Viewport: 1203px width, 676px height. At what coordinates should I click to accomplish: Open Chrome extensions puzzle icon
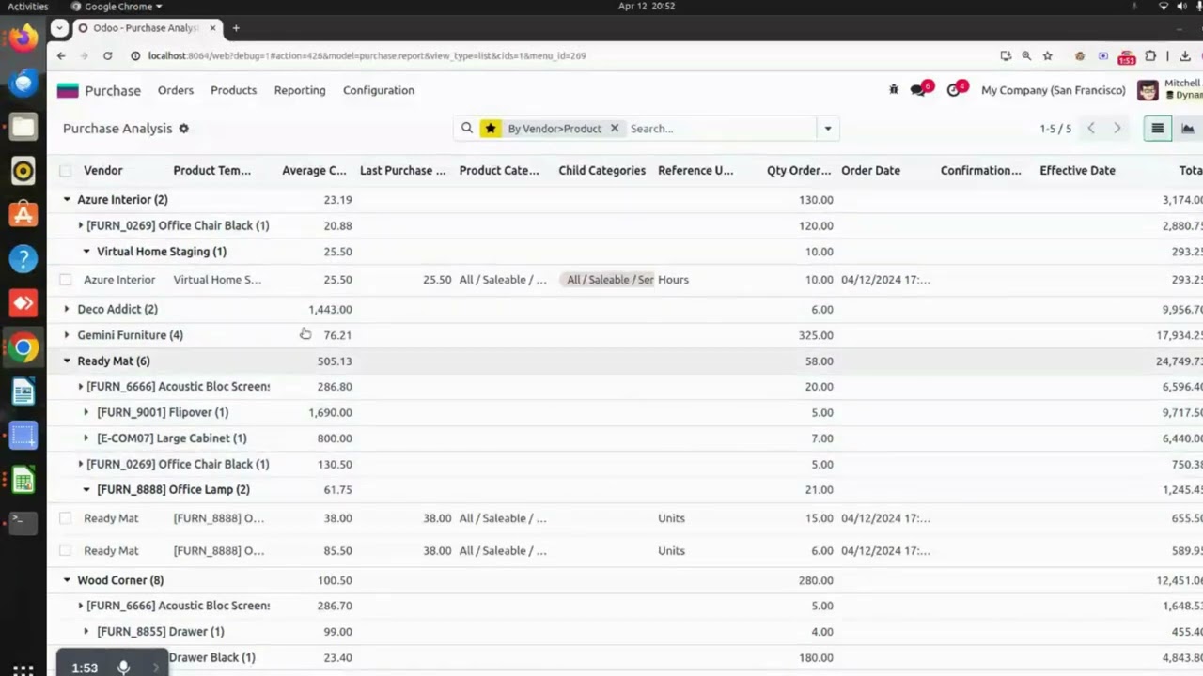pos(1150,56)
